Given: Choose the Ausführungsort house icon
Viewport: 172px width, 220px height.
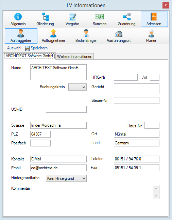Looking at the screenshot, I should pos(119,34).
